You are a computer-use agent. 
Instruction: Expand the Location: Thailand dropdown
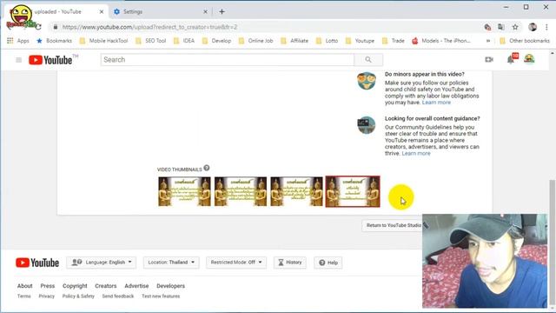click(171, 263)
